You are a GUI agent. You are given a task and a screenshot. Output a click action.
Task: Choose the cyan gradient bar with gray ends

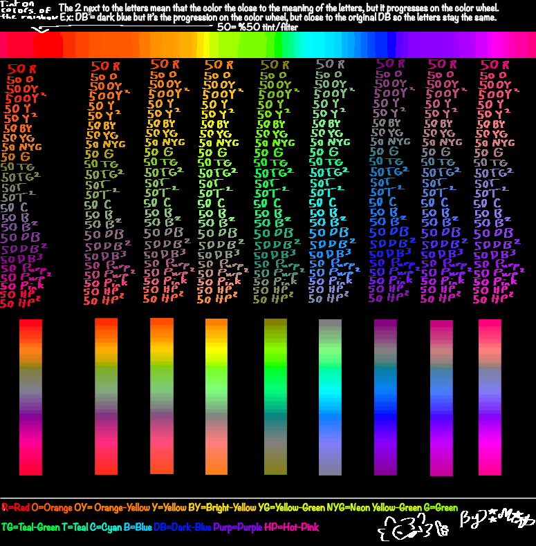(x=330, y=397)
